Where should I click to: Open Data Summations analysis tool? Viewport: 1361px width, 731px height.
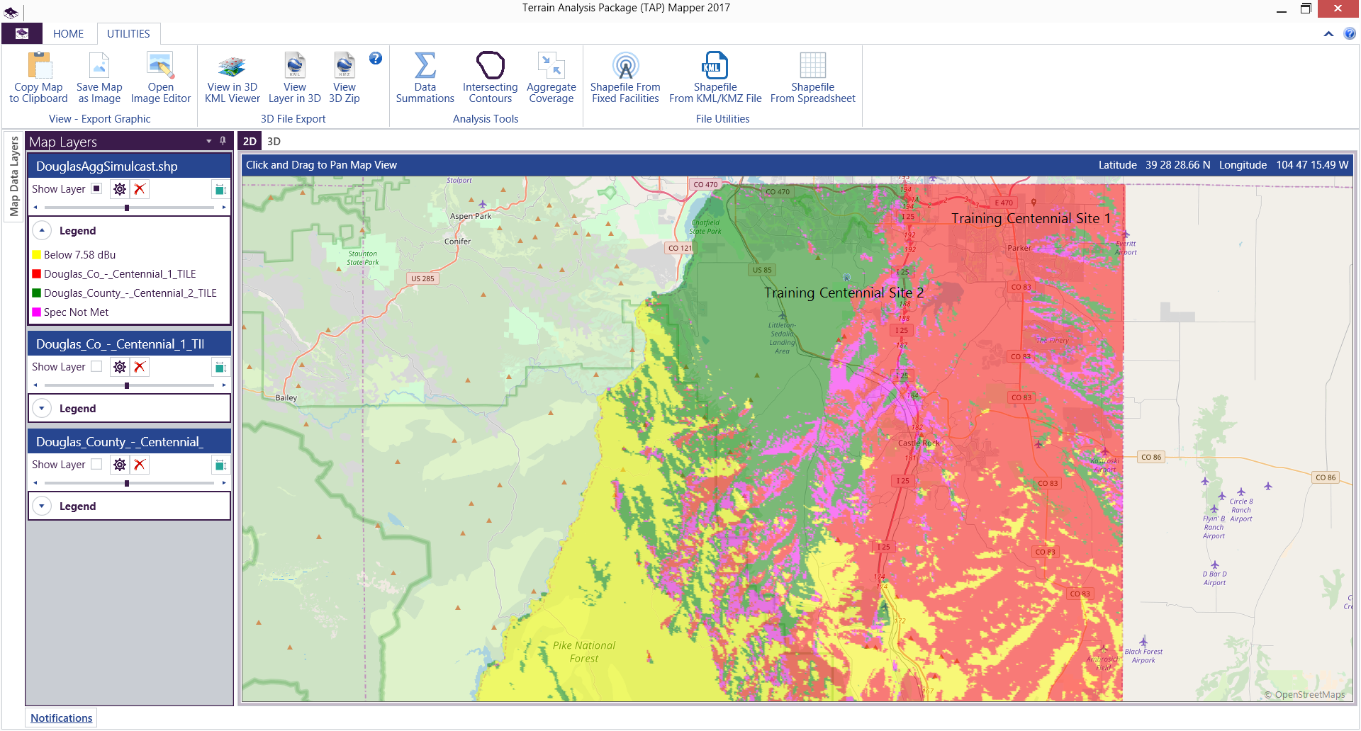pos(425,66)
